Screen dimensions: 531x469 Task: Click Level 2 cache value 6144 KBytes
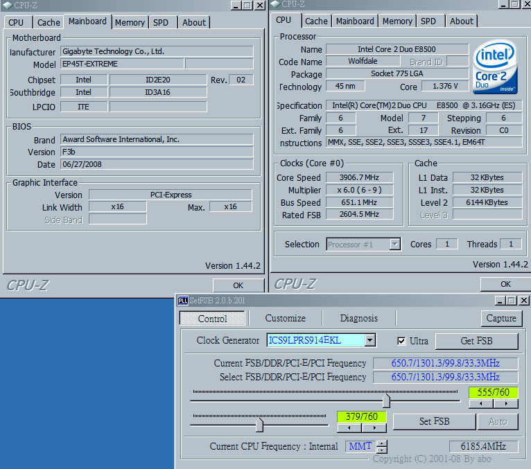pos(487,202)
